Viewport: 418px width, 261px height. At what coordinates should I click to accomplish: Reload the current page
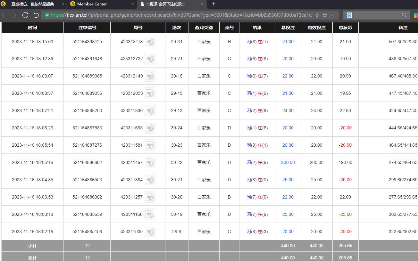coord(25,15)
